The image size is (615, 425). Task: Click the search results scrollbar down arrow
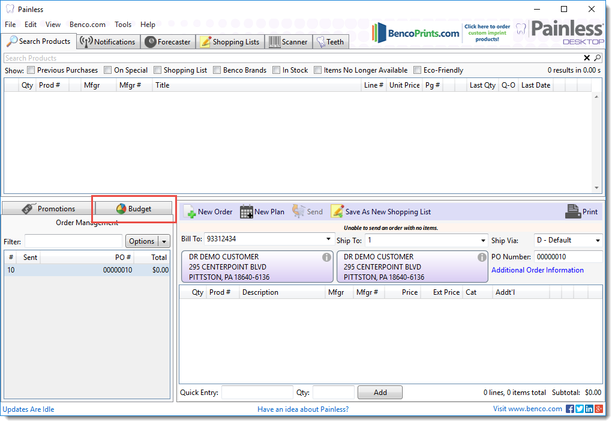pyautogui.click(x=596, y=188)
